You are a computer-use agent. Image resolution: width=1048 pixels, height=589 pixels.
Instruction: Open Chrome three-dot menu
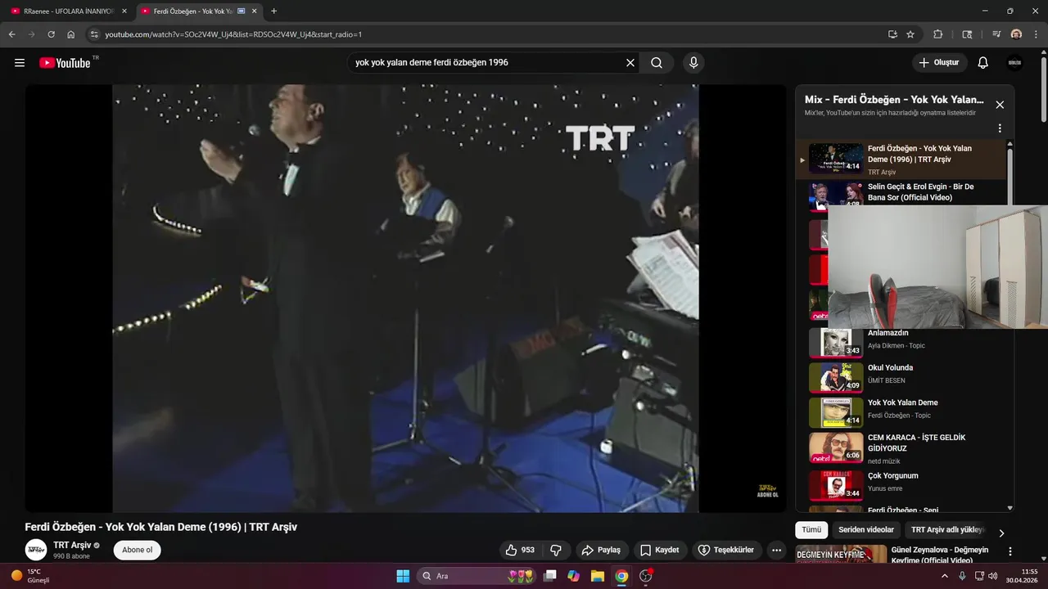(x=1036, y=34)
